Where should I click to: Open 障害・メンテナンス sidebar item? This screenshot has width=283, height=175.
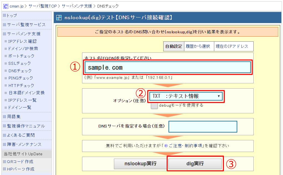click(24, 144)
